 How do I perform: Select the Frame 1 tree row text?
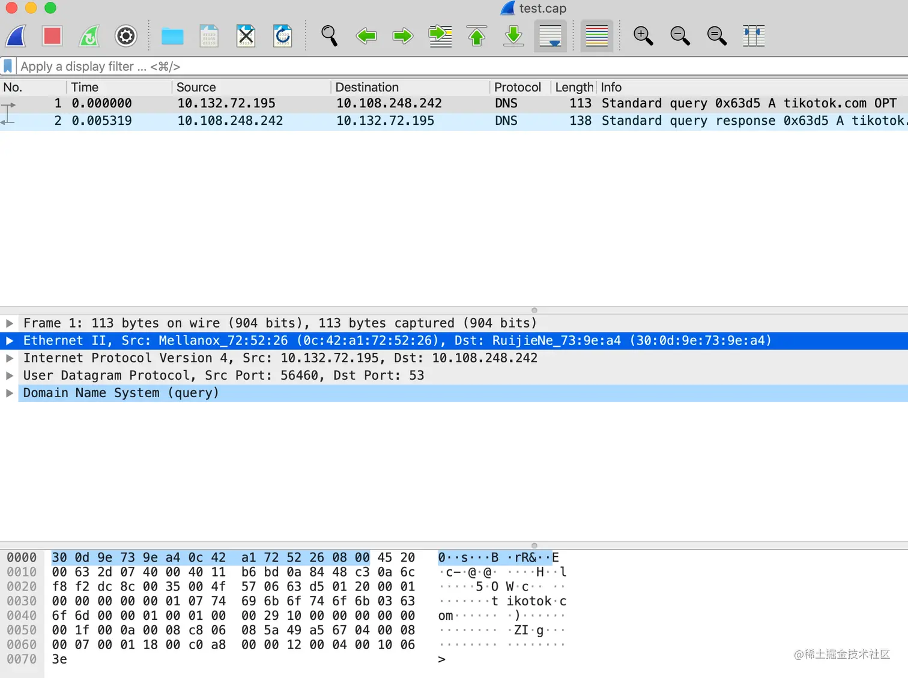280,323
